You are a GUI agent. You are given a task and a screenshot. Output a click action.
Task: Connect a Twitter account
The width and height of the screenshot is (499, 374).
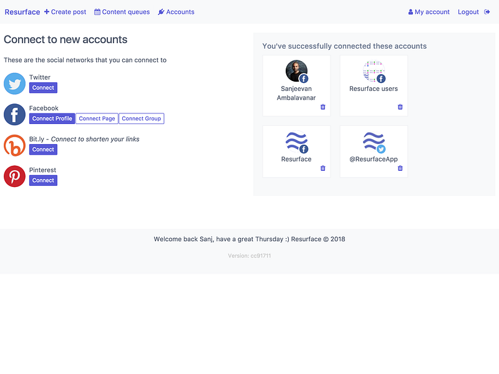click(x=43, y=88)
